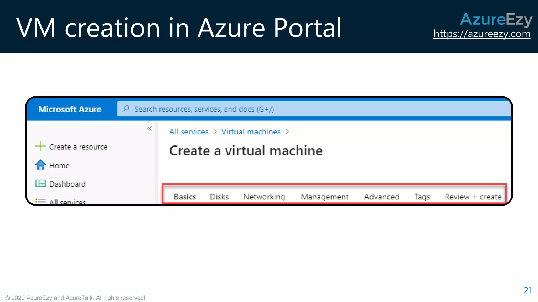Click the Microsoft Azure portal title
538x302 pixels.
coord(70,109)
